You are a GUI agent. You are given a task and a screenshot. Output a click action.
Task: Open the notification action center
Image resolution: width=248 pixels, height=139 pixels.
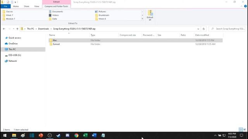pyautogui.click(x=241, y=136)
